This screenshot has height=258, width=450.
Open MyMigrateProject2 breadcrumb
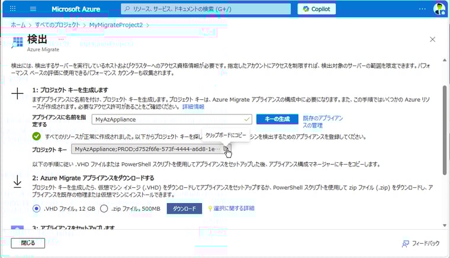tap(116, 25)
